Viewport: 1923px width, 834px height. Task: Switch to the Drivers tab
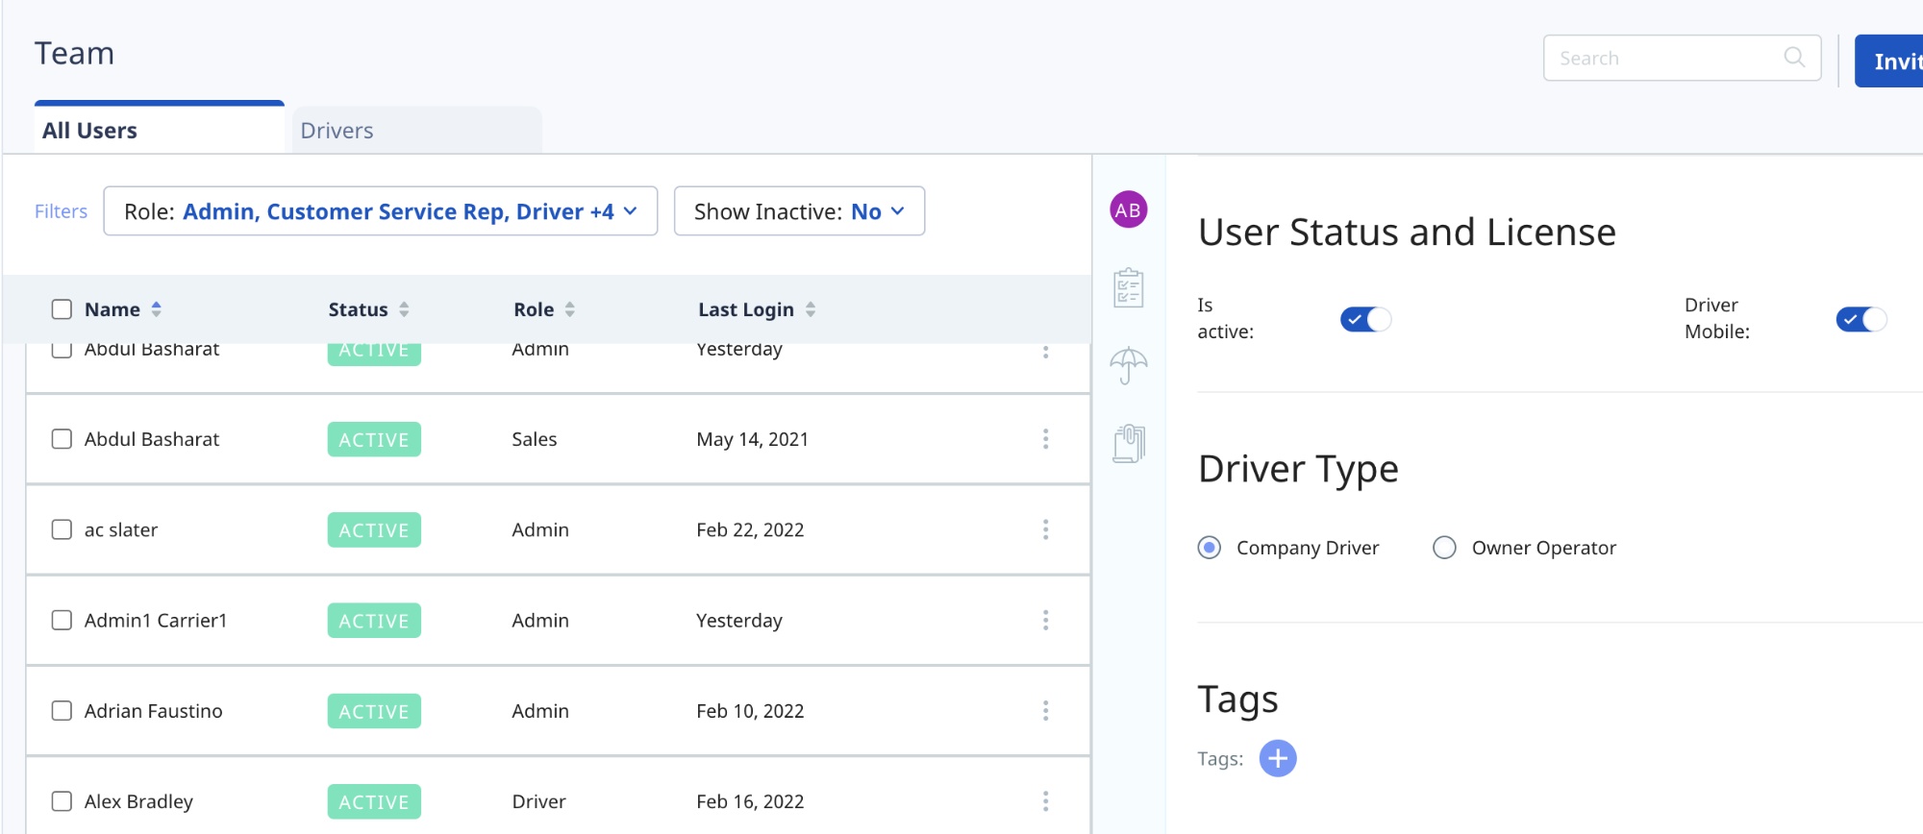pyautogui.click(x=417, y=130)
